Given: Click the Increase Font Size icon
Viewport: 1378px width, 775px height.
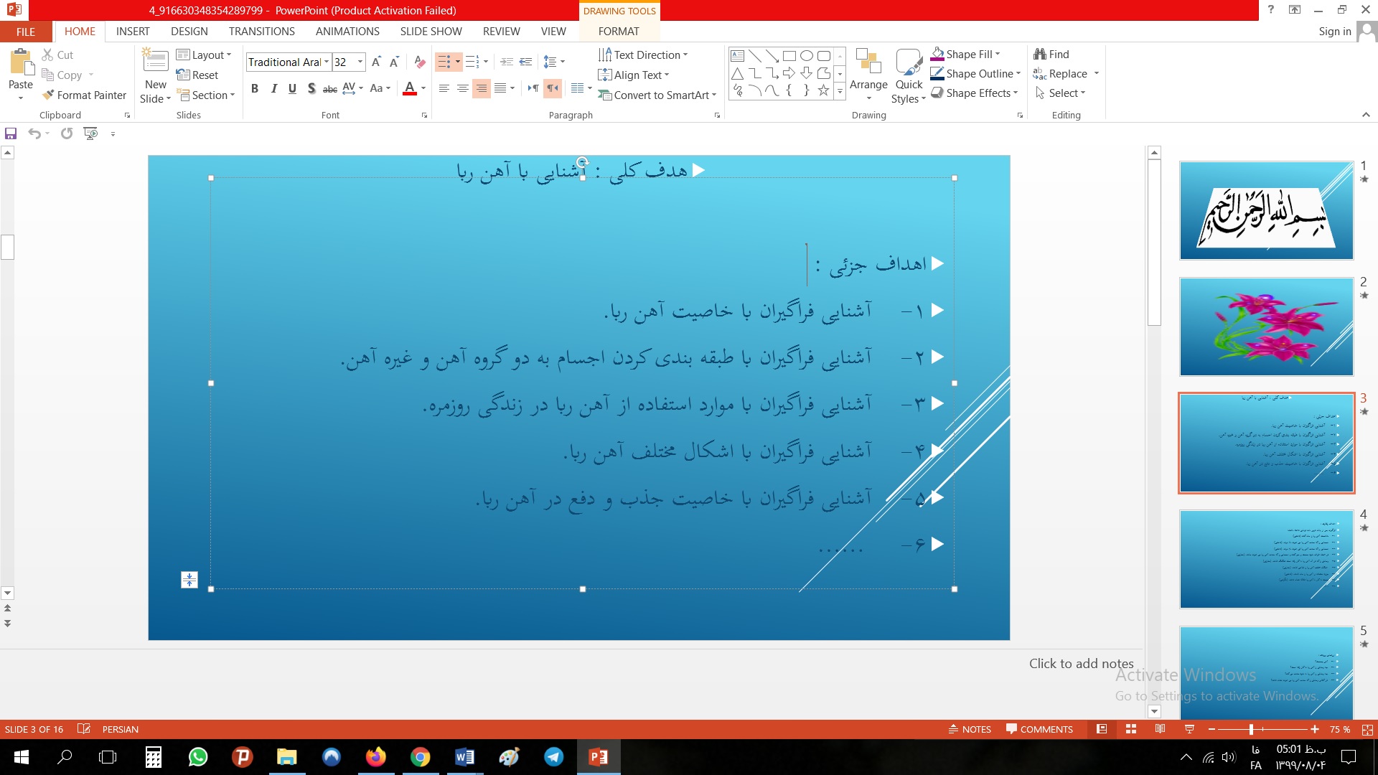Looking at the screenshot, I should (x=376, y=62).
